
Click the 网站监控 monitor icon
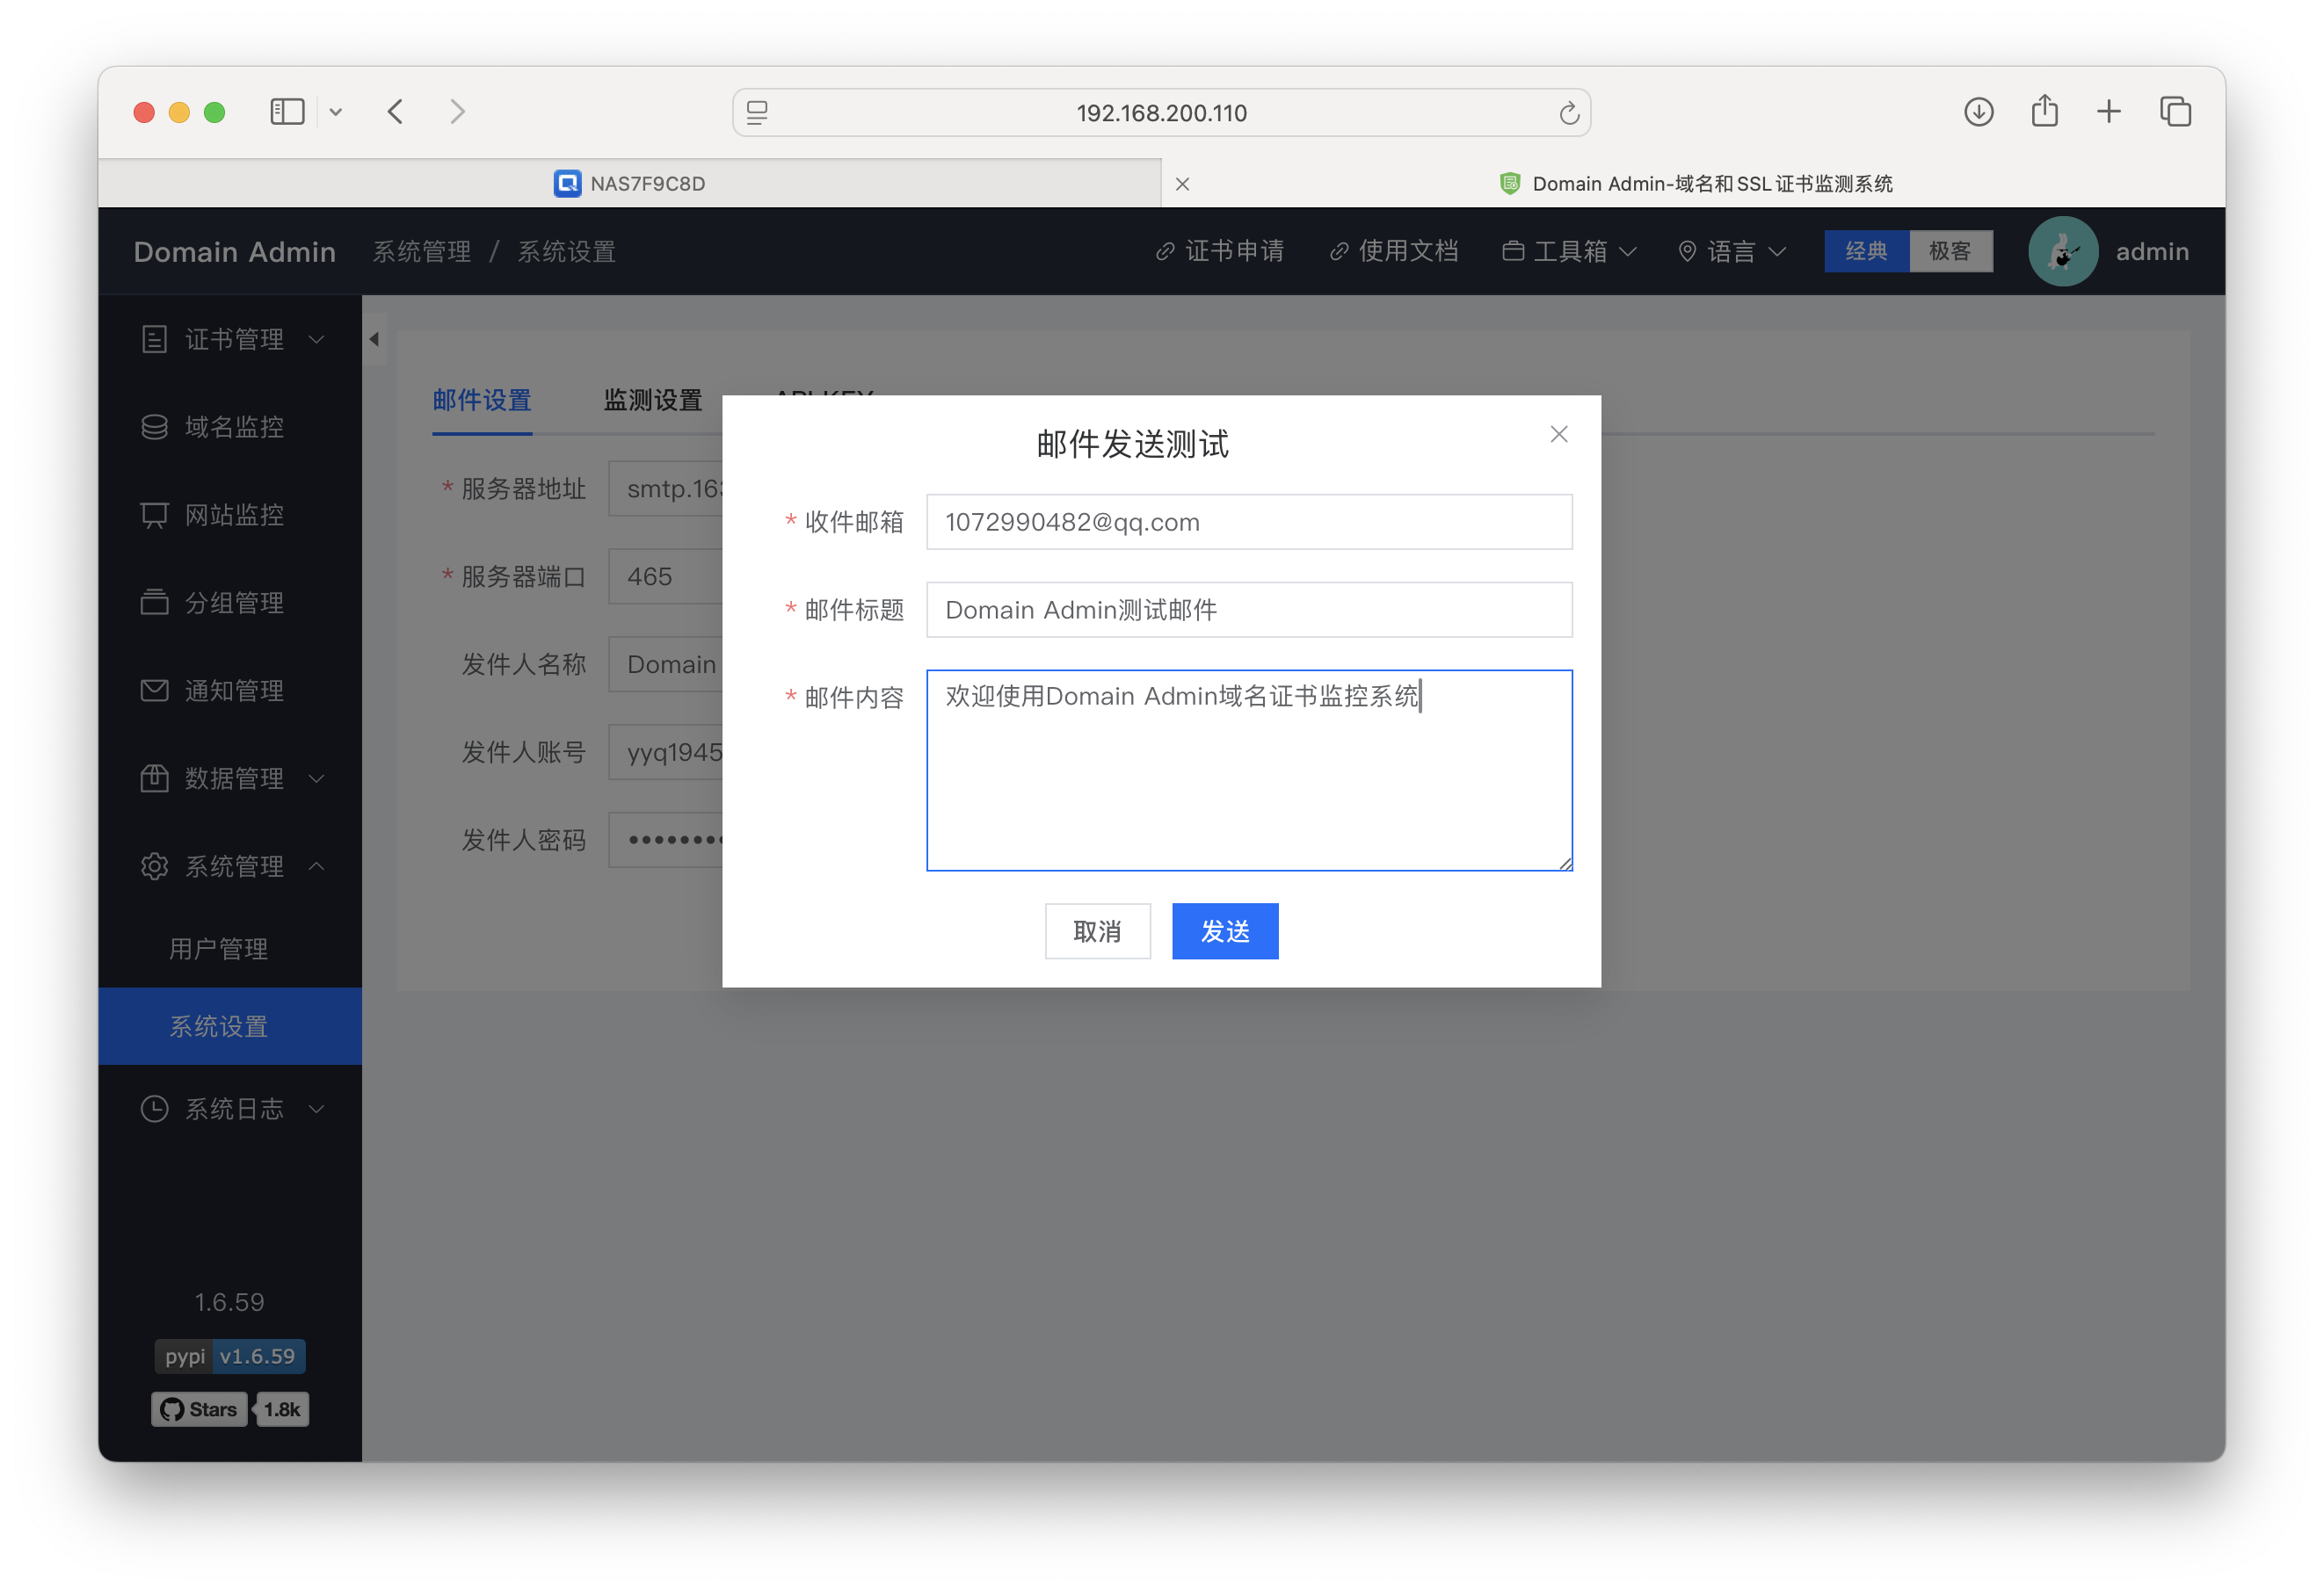pyautogui.click(x=154, y=516)
